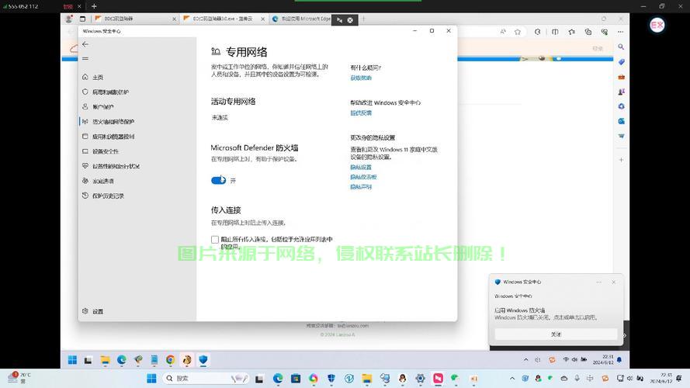Image resolution: width=690 pixels, height=388 pixels.
Task: Click the 提供反馈 link
Action: pyautogui.click(x=361, y=113)
